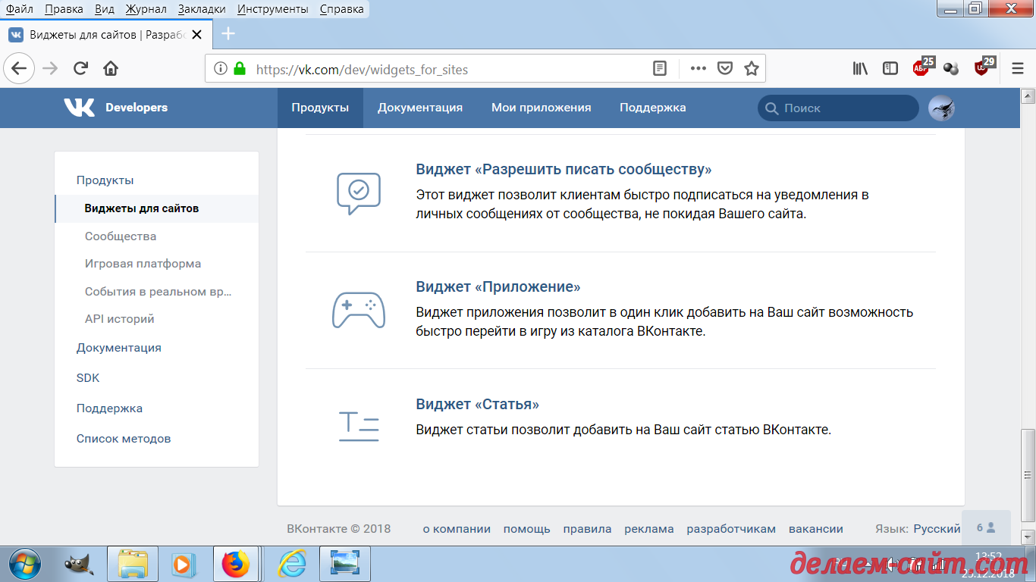Open События в реальном вр… sidebar item
Image resolution: width=1036 pixels, height=582 pixels.
[x=158, y=292]
